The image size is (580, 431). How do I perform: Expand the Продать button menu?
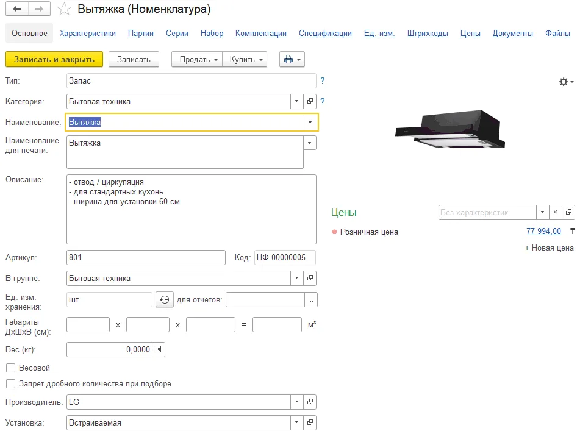[x=197, y=60]
